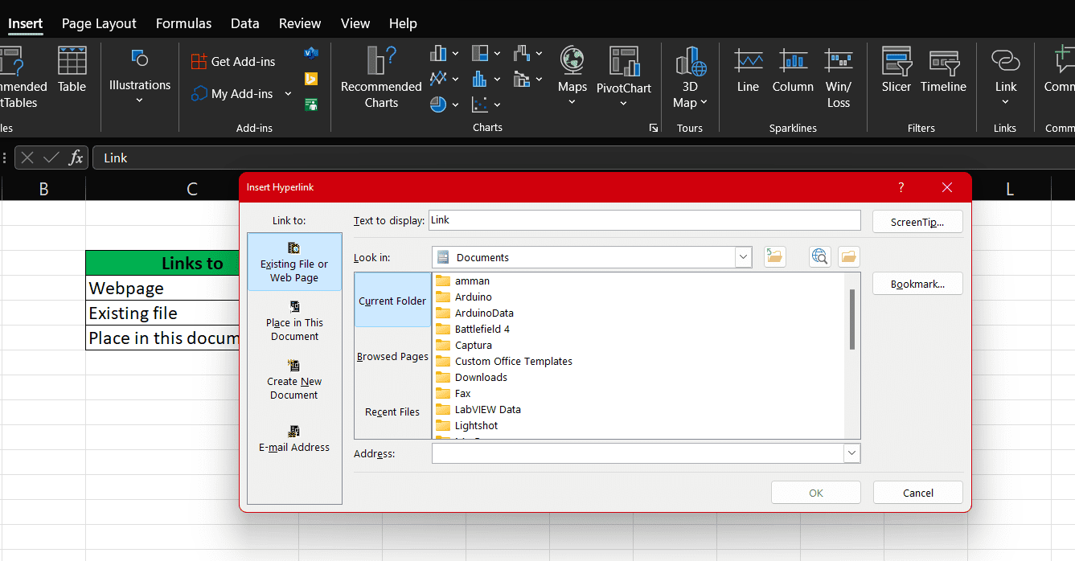The image size is (1075, 561).
Task: Cancel the Insert Hyperlink dialog
Action: 917,493
